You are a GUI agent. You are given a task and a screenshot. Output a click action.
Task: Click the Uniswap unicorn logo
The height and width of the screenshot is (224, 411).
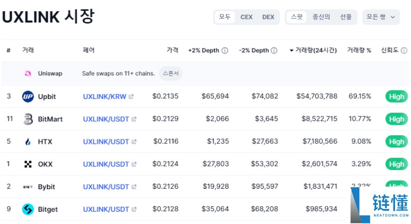pyautogui.click(x=28, y=73)
